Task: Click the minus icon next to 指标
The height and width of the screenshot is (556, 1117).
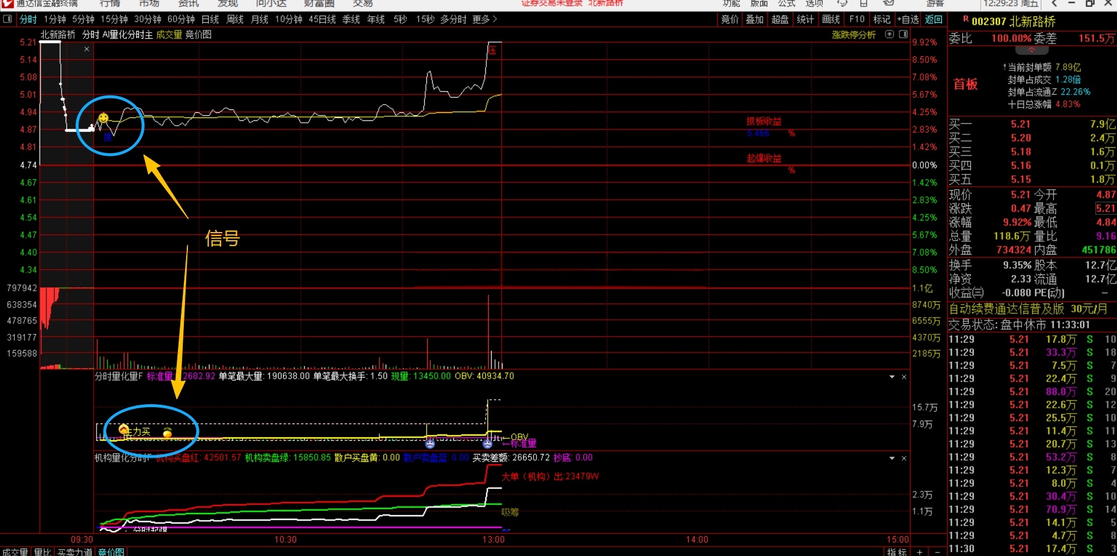Action: coord(937,551)
